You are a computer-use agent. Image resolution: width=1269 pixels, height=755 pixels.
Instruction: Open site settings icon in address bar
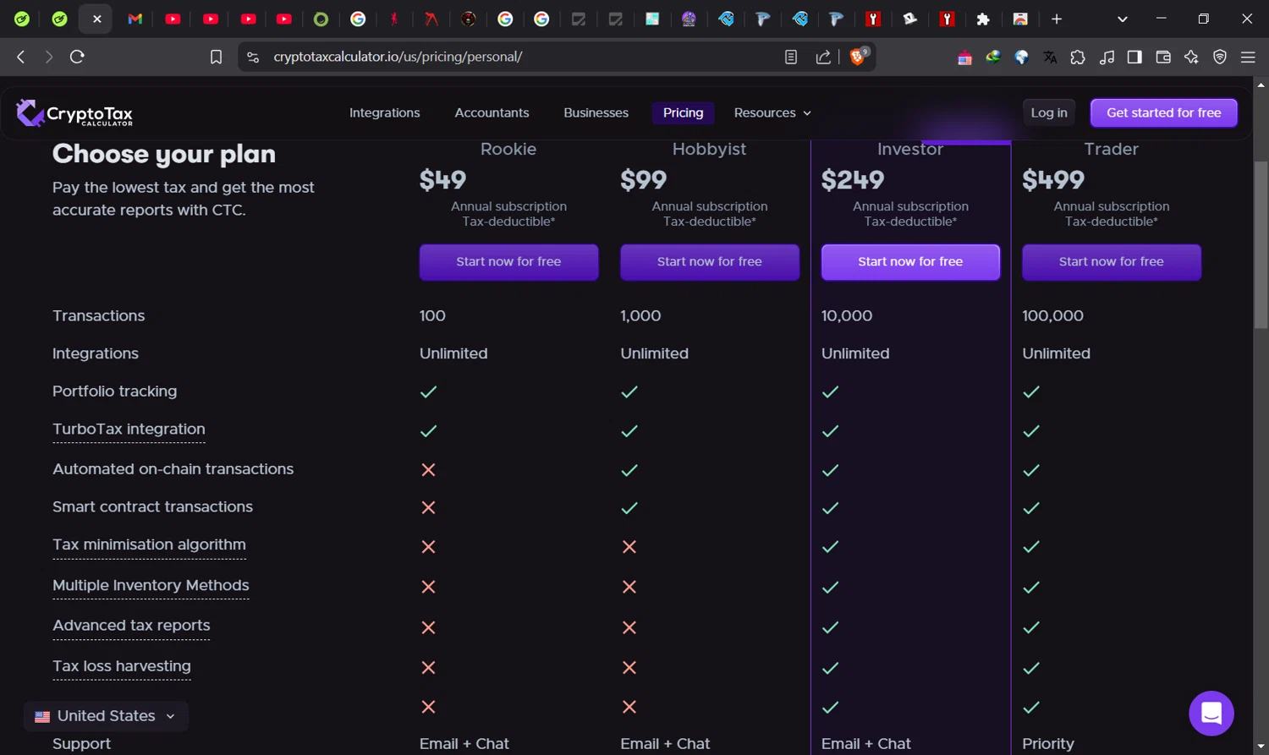(253, 57)
